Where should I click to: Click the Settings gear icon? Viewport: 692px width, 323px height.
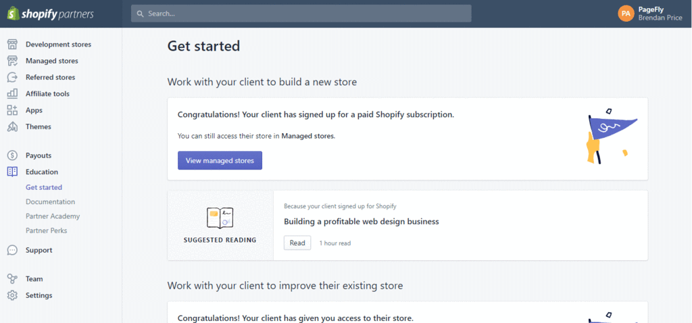(x=12, y=295)
